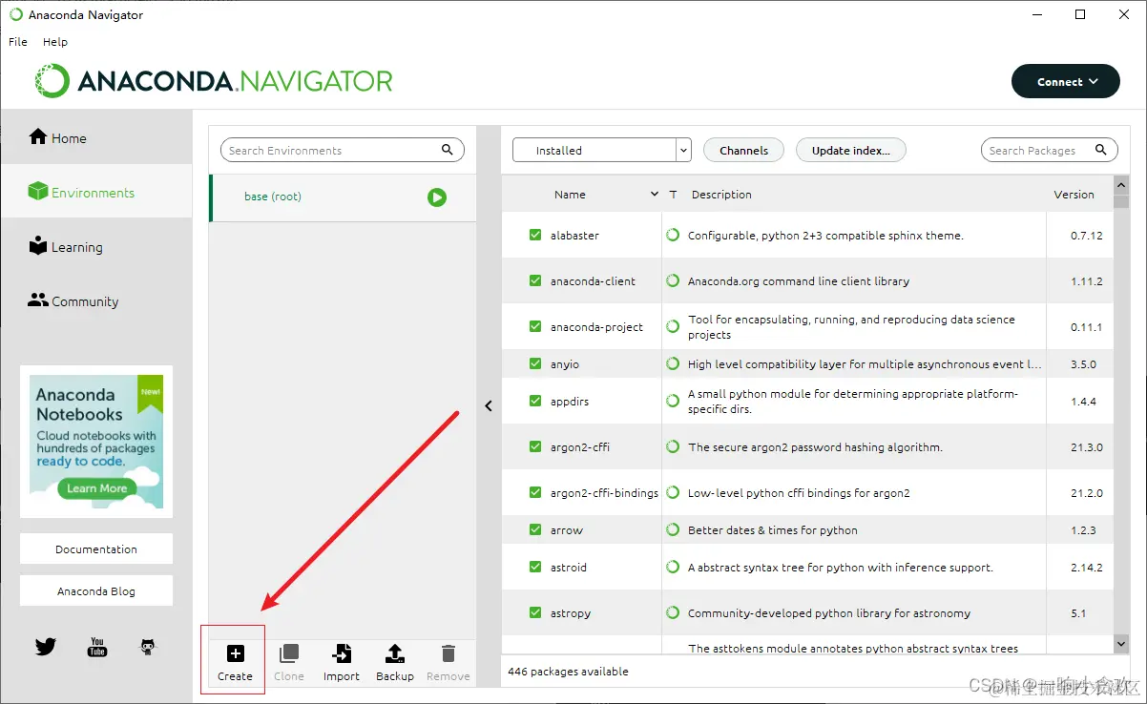Screen dimensions: 1147x704
Task: Toggle the astroid package checkbox
Action: coord(535,567)
